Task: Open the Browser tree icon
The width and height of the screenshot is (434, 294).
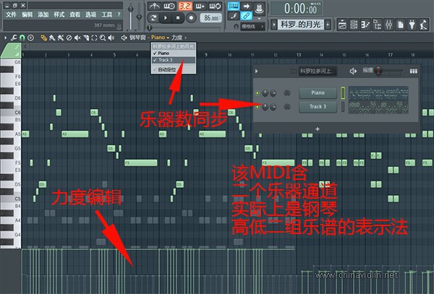Action: [378, 25]
